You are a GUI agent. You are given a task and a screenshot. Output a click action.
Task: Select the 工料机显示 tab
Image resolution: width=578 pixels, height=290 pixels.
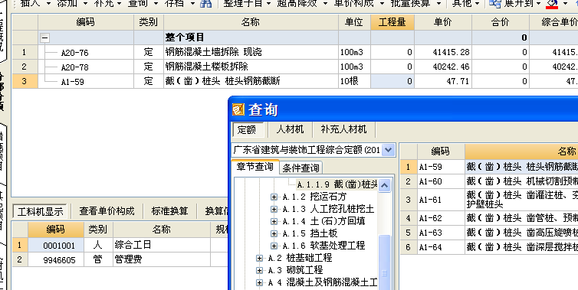(x=40, y=212)
